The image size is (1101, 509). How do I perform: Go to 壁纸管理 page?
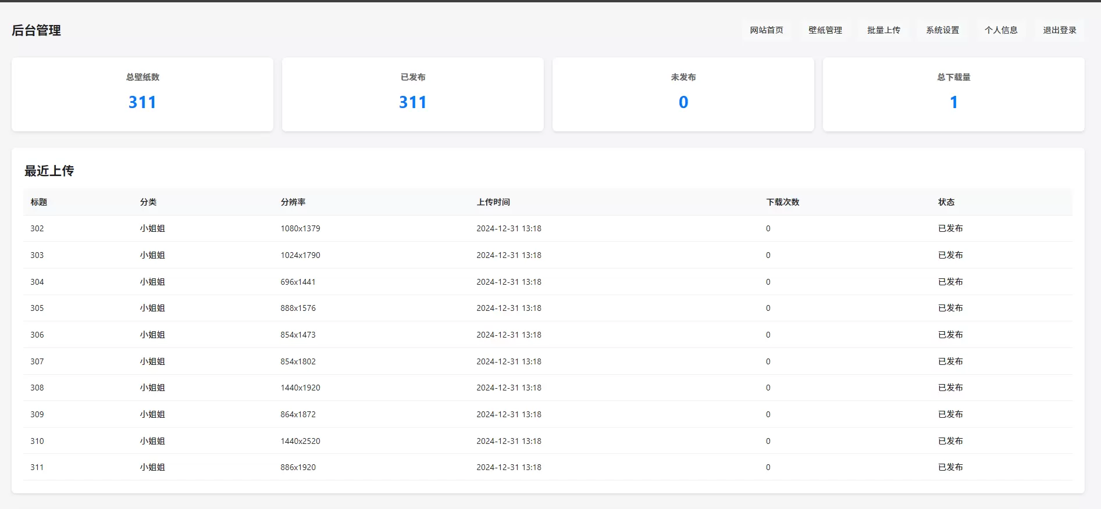click(825, 30)
